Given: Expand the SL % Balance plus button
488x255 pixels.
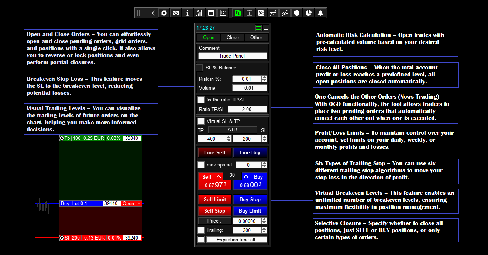Looking at the screenshot, I should pos(199,68).
